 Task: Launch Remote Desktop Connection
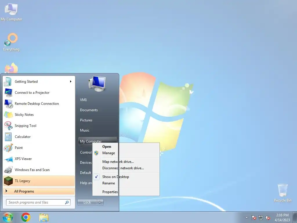[x=39, y=104]
